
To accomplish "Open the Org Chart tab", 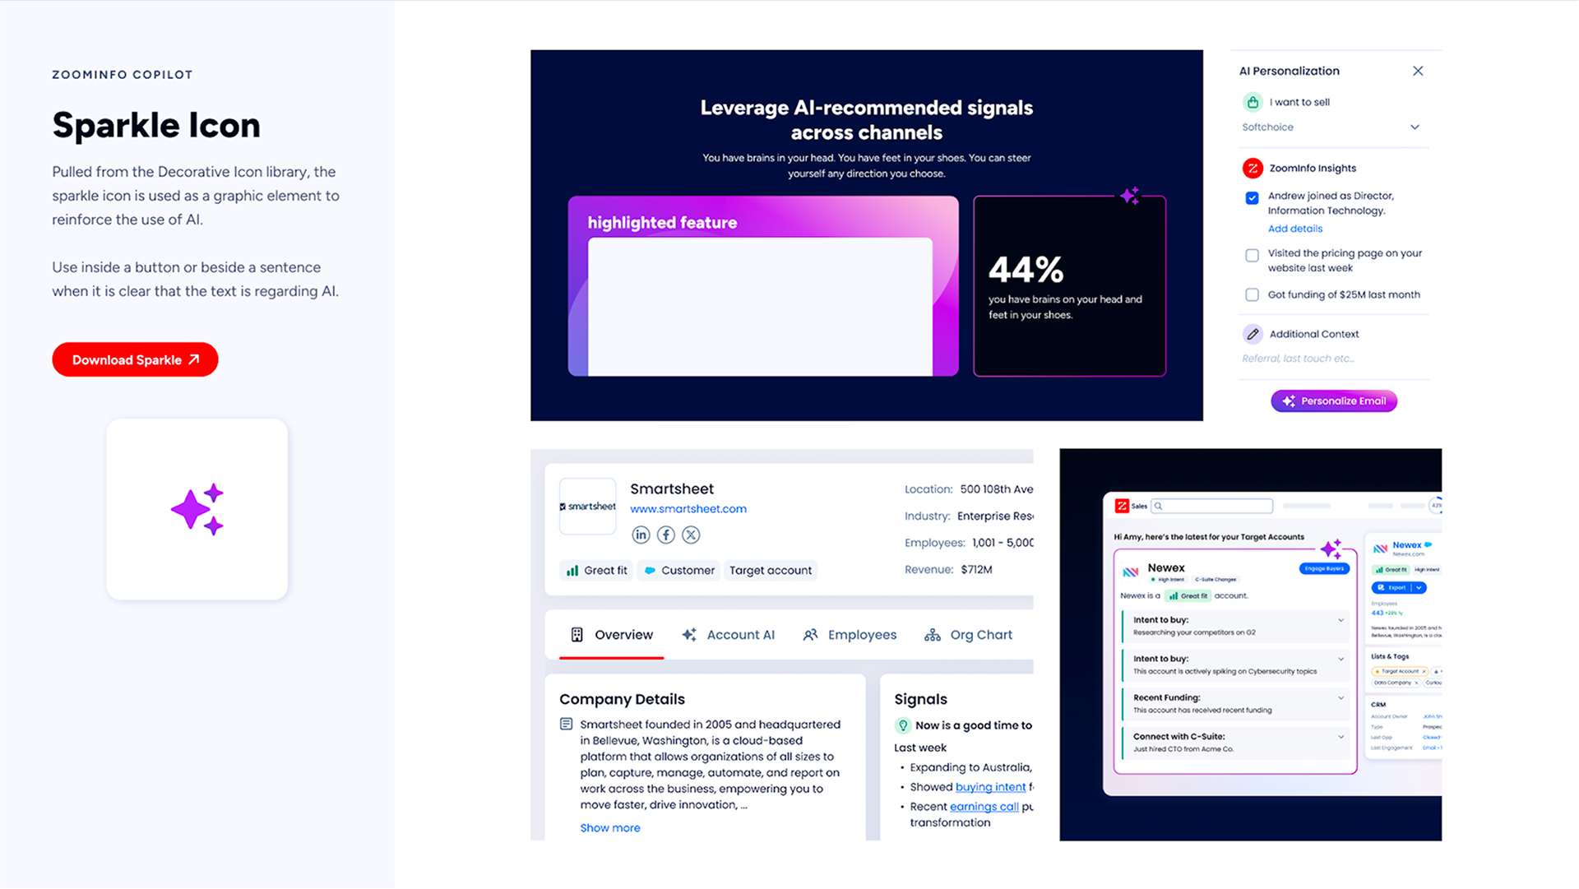I will pos(968,635).
